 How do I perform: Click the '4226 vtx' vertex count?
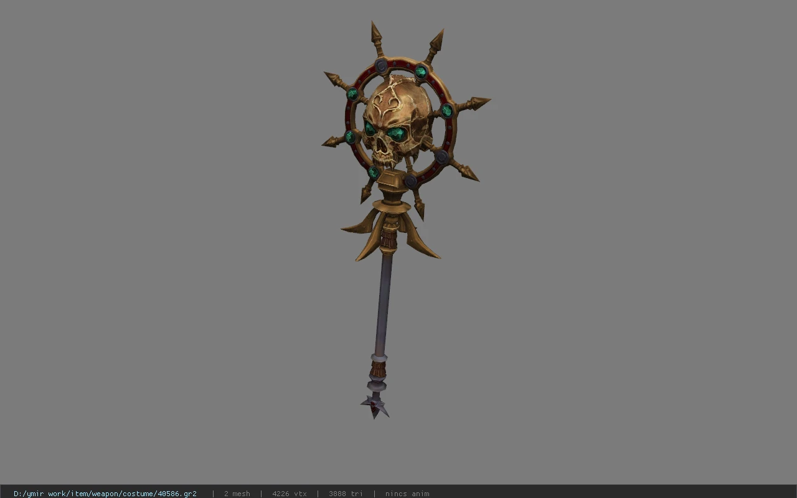click(x=290, y=494)
